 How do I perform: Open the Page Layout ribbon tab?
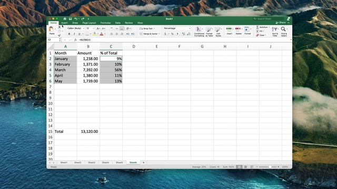(89, 23)
